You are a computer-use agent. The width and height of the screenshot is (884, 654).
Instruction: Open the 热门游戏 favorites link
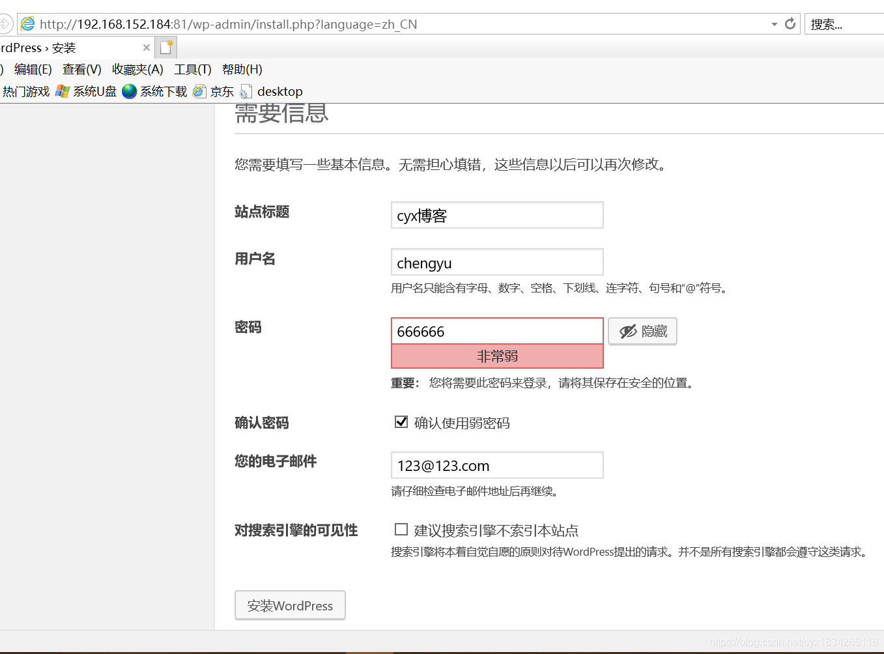[x=25, y=91]
